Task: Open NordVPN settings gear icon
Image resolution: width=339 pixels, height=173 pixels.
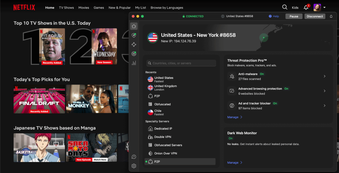Action: pyautogui.click(x=134, y=166)
